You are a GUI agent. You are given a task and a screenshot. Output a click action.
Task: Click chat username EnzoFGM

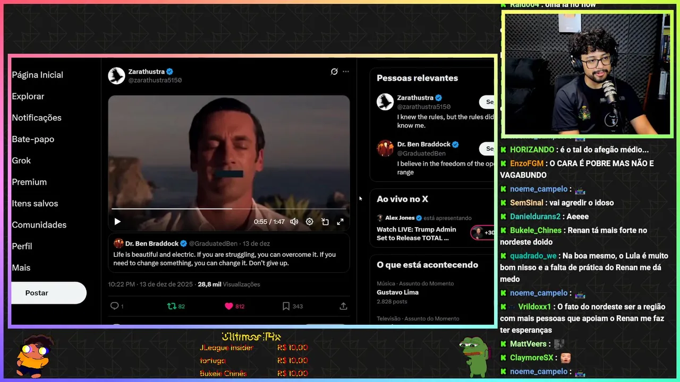526,163
